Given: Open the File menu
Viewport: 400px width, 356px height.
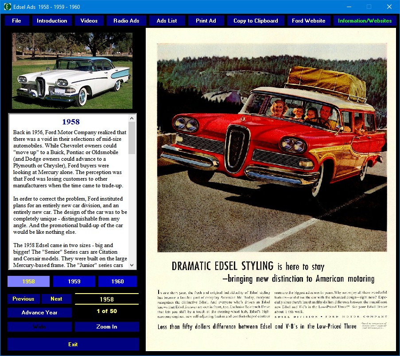Looking at the screenshot, I should tap(16, 21).
